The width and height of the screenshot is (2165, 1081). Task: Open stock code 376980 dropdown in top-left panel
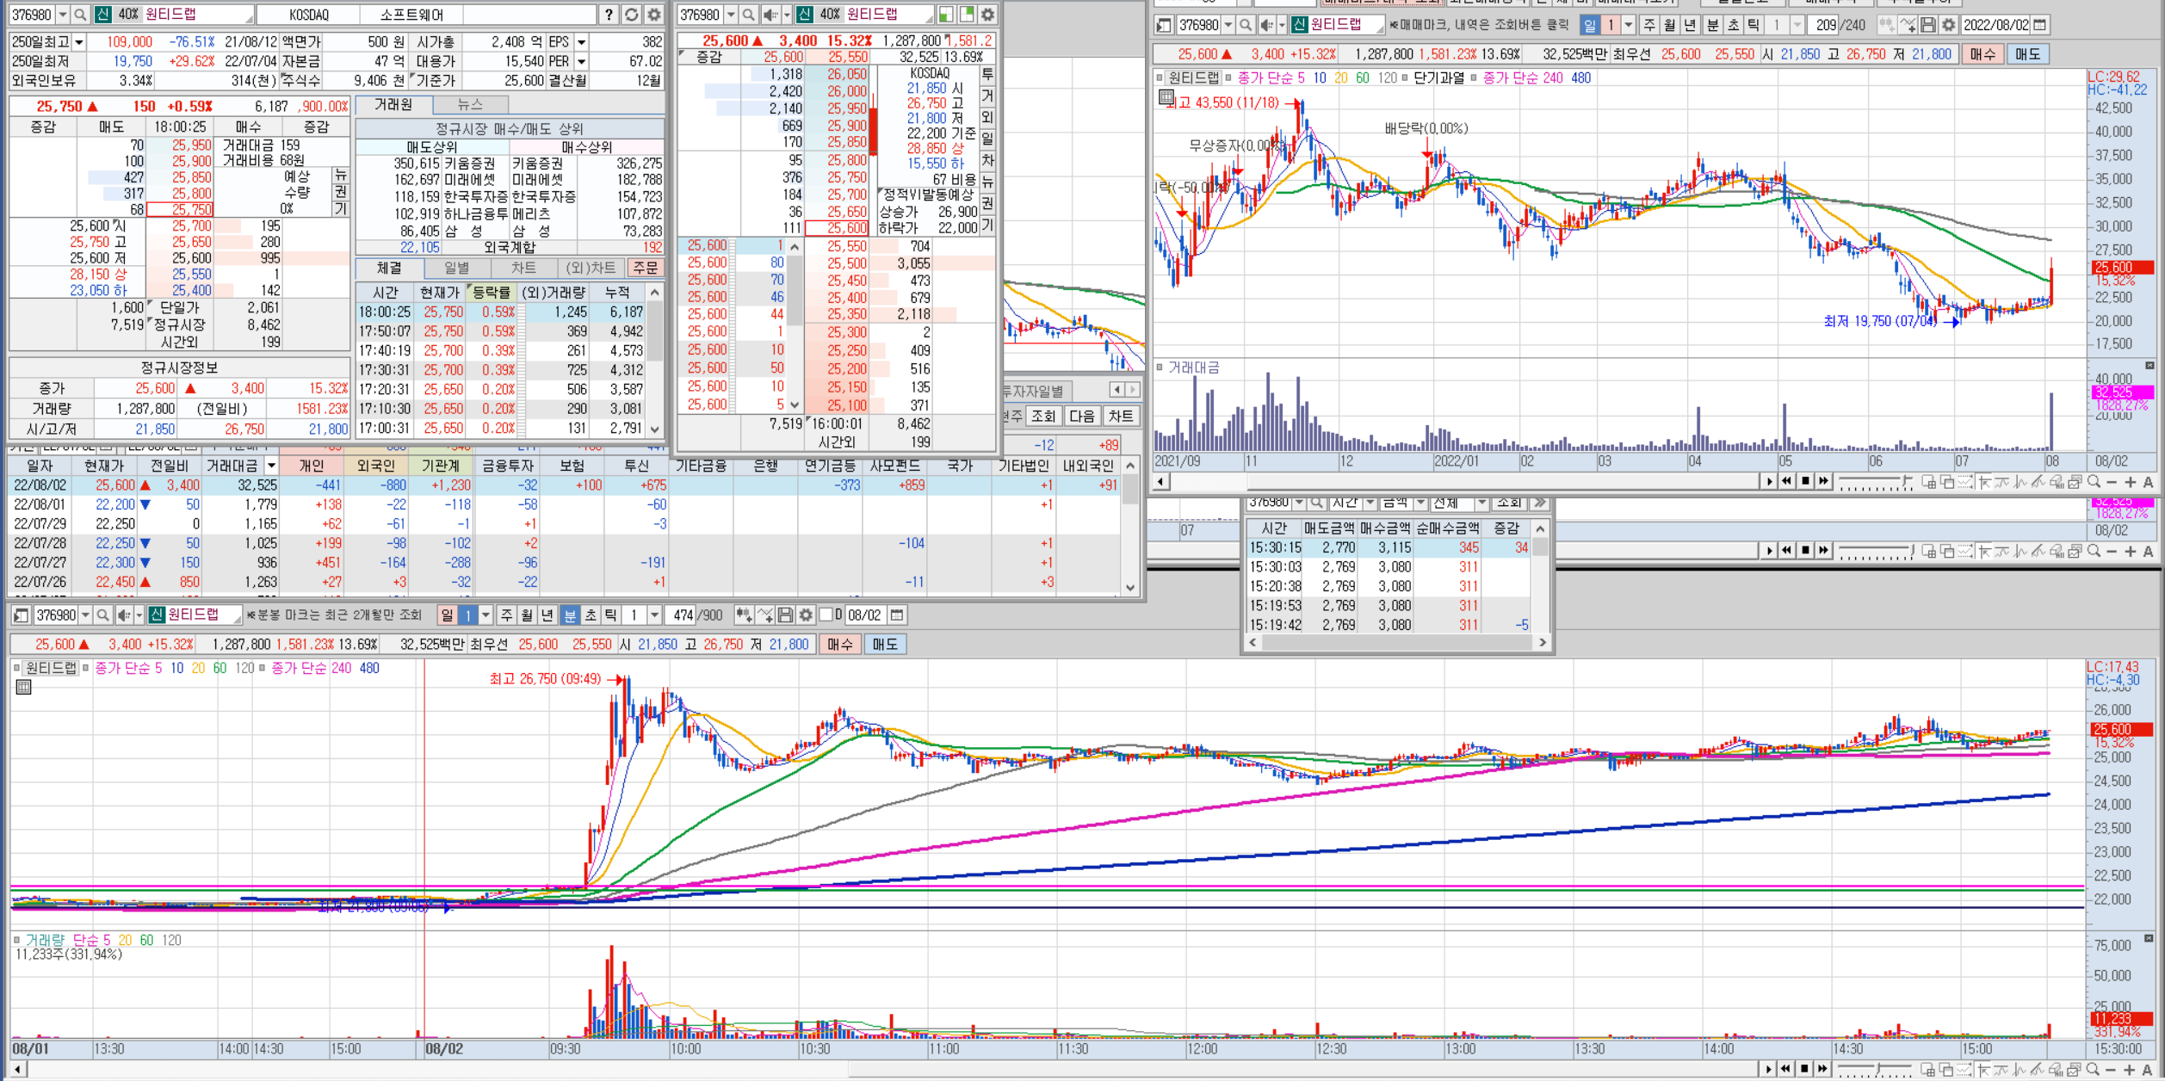tap(63, 15)
